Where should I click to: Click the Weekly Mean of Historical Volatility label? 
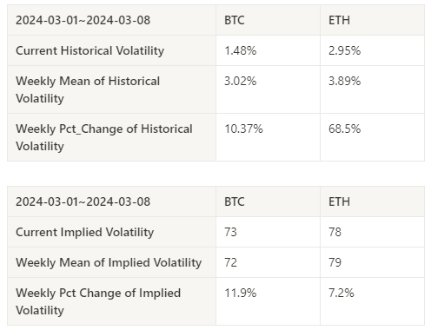(x=88, y=89)
